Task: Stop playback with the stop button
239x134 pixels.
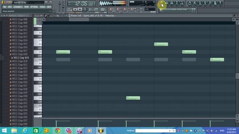Action: tap(80, 9)
